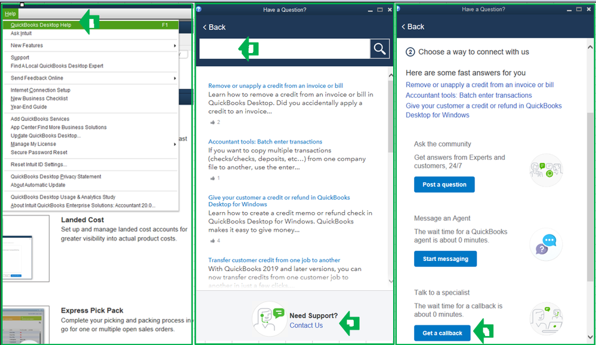Click the Post a question button
The image size is (596, 345).
pos(444,185)
